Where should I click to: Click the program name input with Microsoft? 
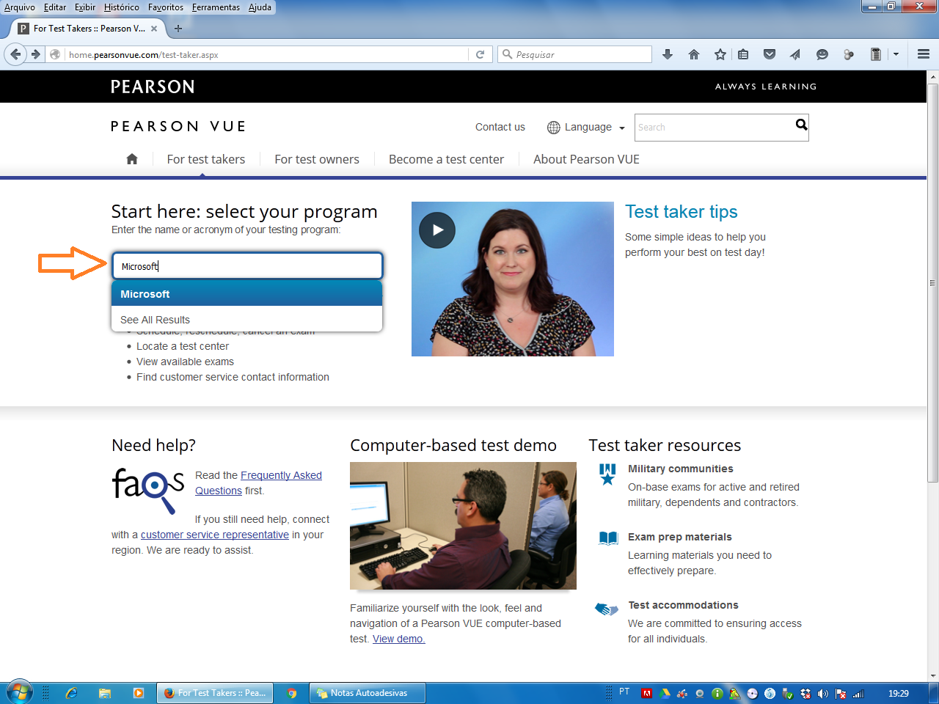247,266
